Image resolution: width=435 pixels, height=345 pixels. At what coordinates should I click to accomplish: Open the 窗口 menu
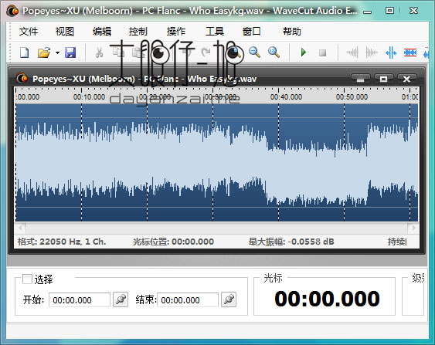point(252,32)
